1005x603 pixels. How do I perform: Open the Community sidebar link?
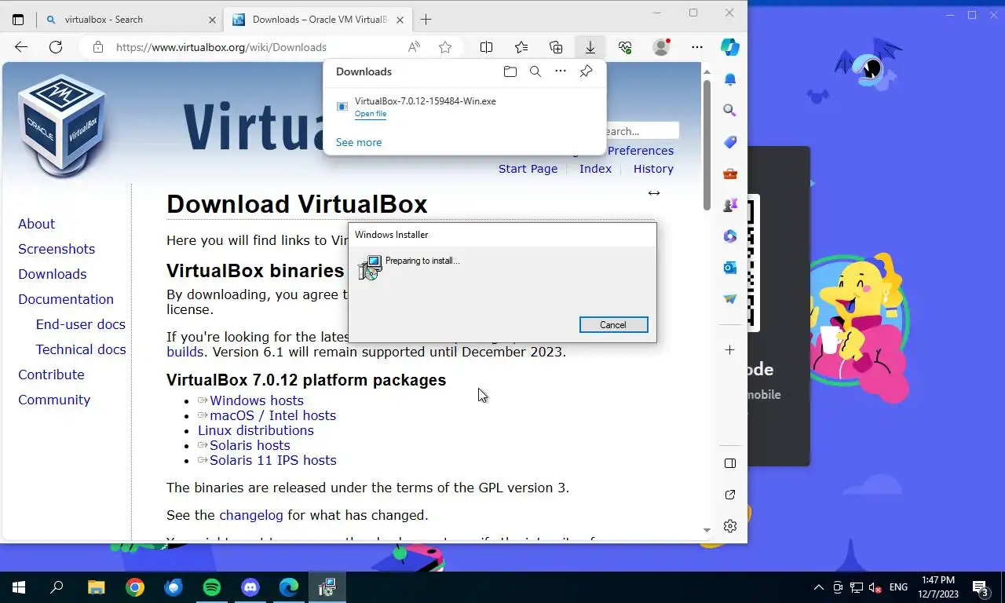[54, 400]
